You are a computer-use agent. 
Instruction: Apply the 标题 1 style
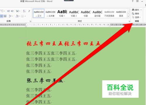pyautogui.click(x=62, y=13)
